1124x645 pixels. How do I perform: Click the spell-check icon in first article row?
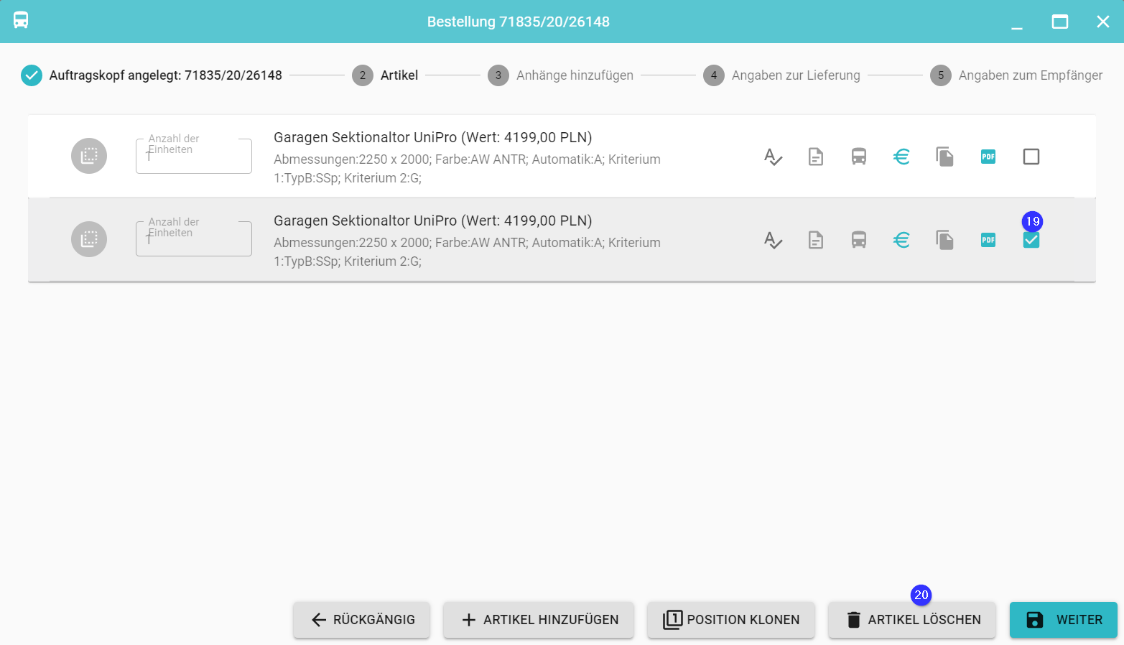[x=773, y=157]
